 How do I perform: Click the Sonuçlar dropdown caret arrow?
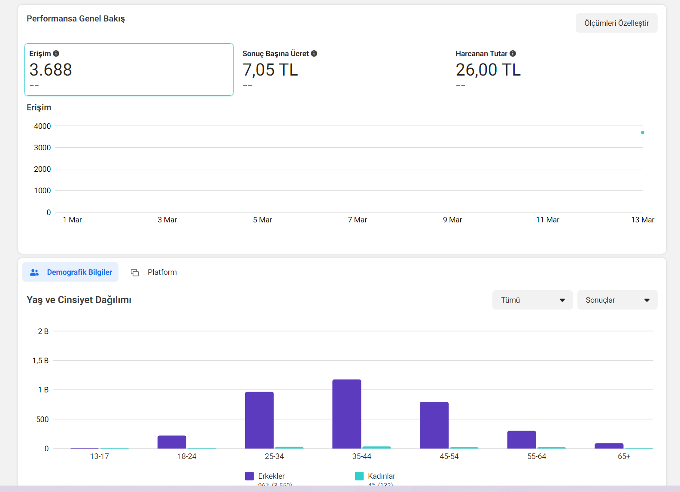[647, 300]
